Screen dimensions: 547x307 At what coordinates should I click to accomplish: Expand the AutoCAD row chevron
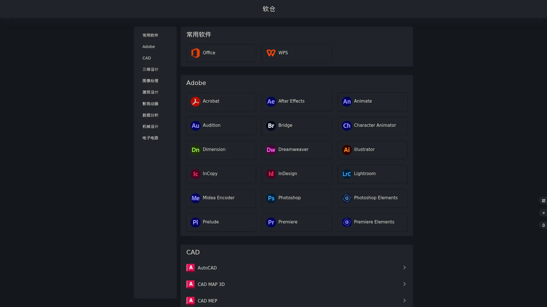pos(404,267)
